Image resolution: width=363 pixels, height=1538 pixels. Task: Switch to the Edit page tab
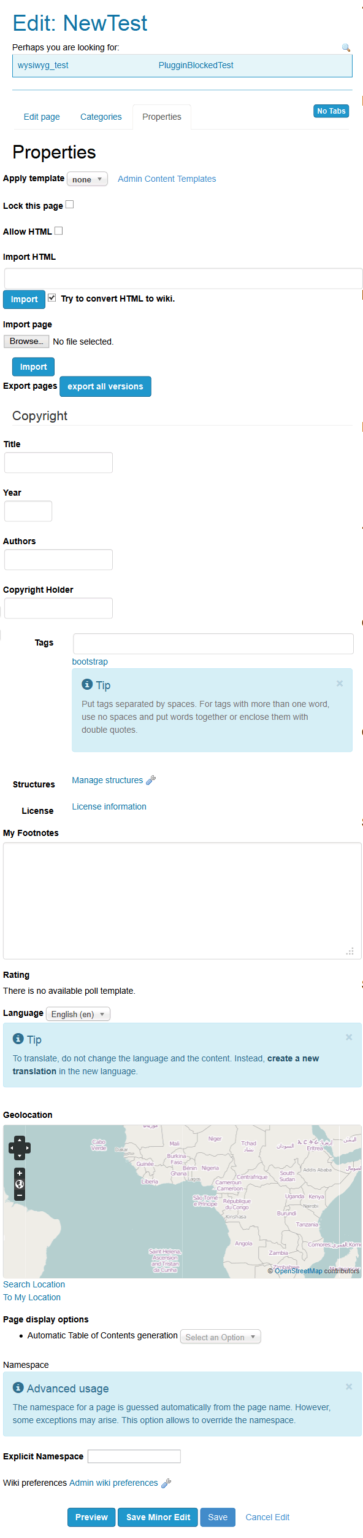pyautogui.click(x=42, y=117)
